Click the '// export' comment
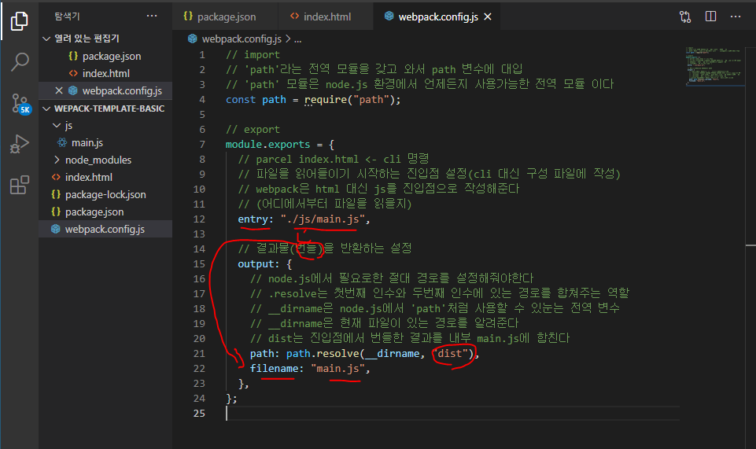The image size is (756, 449). click(253, 130)
